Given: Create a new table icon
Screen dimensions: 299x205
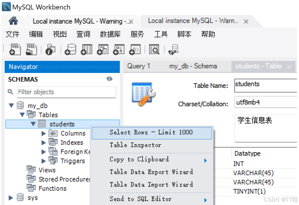Looking at the screenshot, I should coord(87,49).
